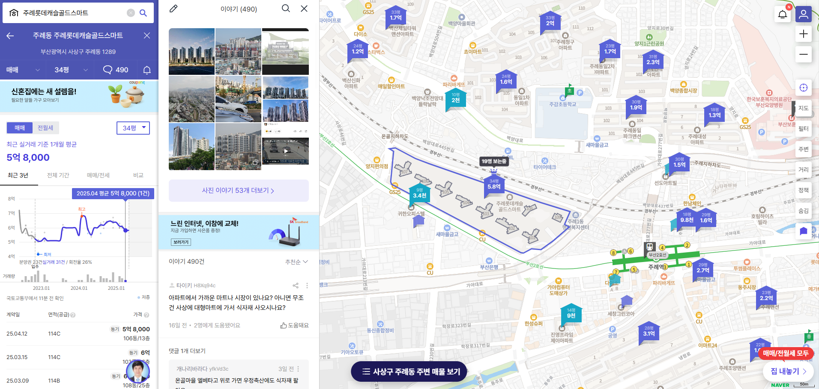Share the 타이키 story post

click(x=296, y=286)
